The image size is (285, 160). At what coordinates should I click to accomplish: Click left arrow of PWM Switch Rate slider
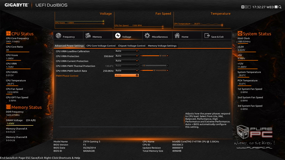[141, 70]
